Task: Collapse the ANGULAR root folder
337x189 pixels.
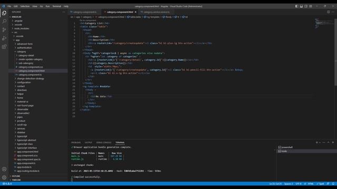Action: pyautogui.click(x=16, y=17)
